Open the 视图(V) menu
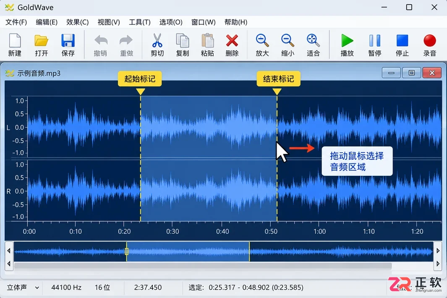This screenshot has height=298, width=447. coord(109,22)
